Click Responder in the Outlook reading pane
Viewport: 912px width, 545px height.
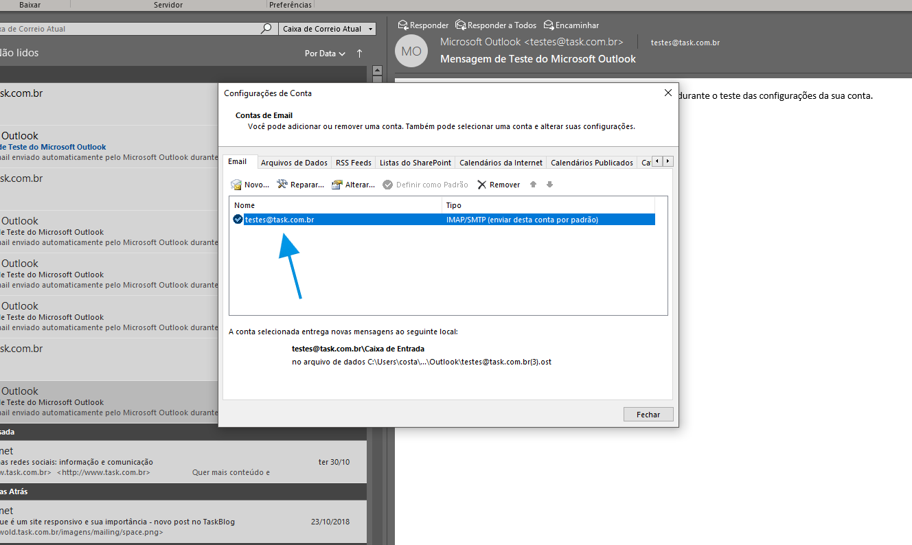pos(423,25)
